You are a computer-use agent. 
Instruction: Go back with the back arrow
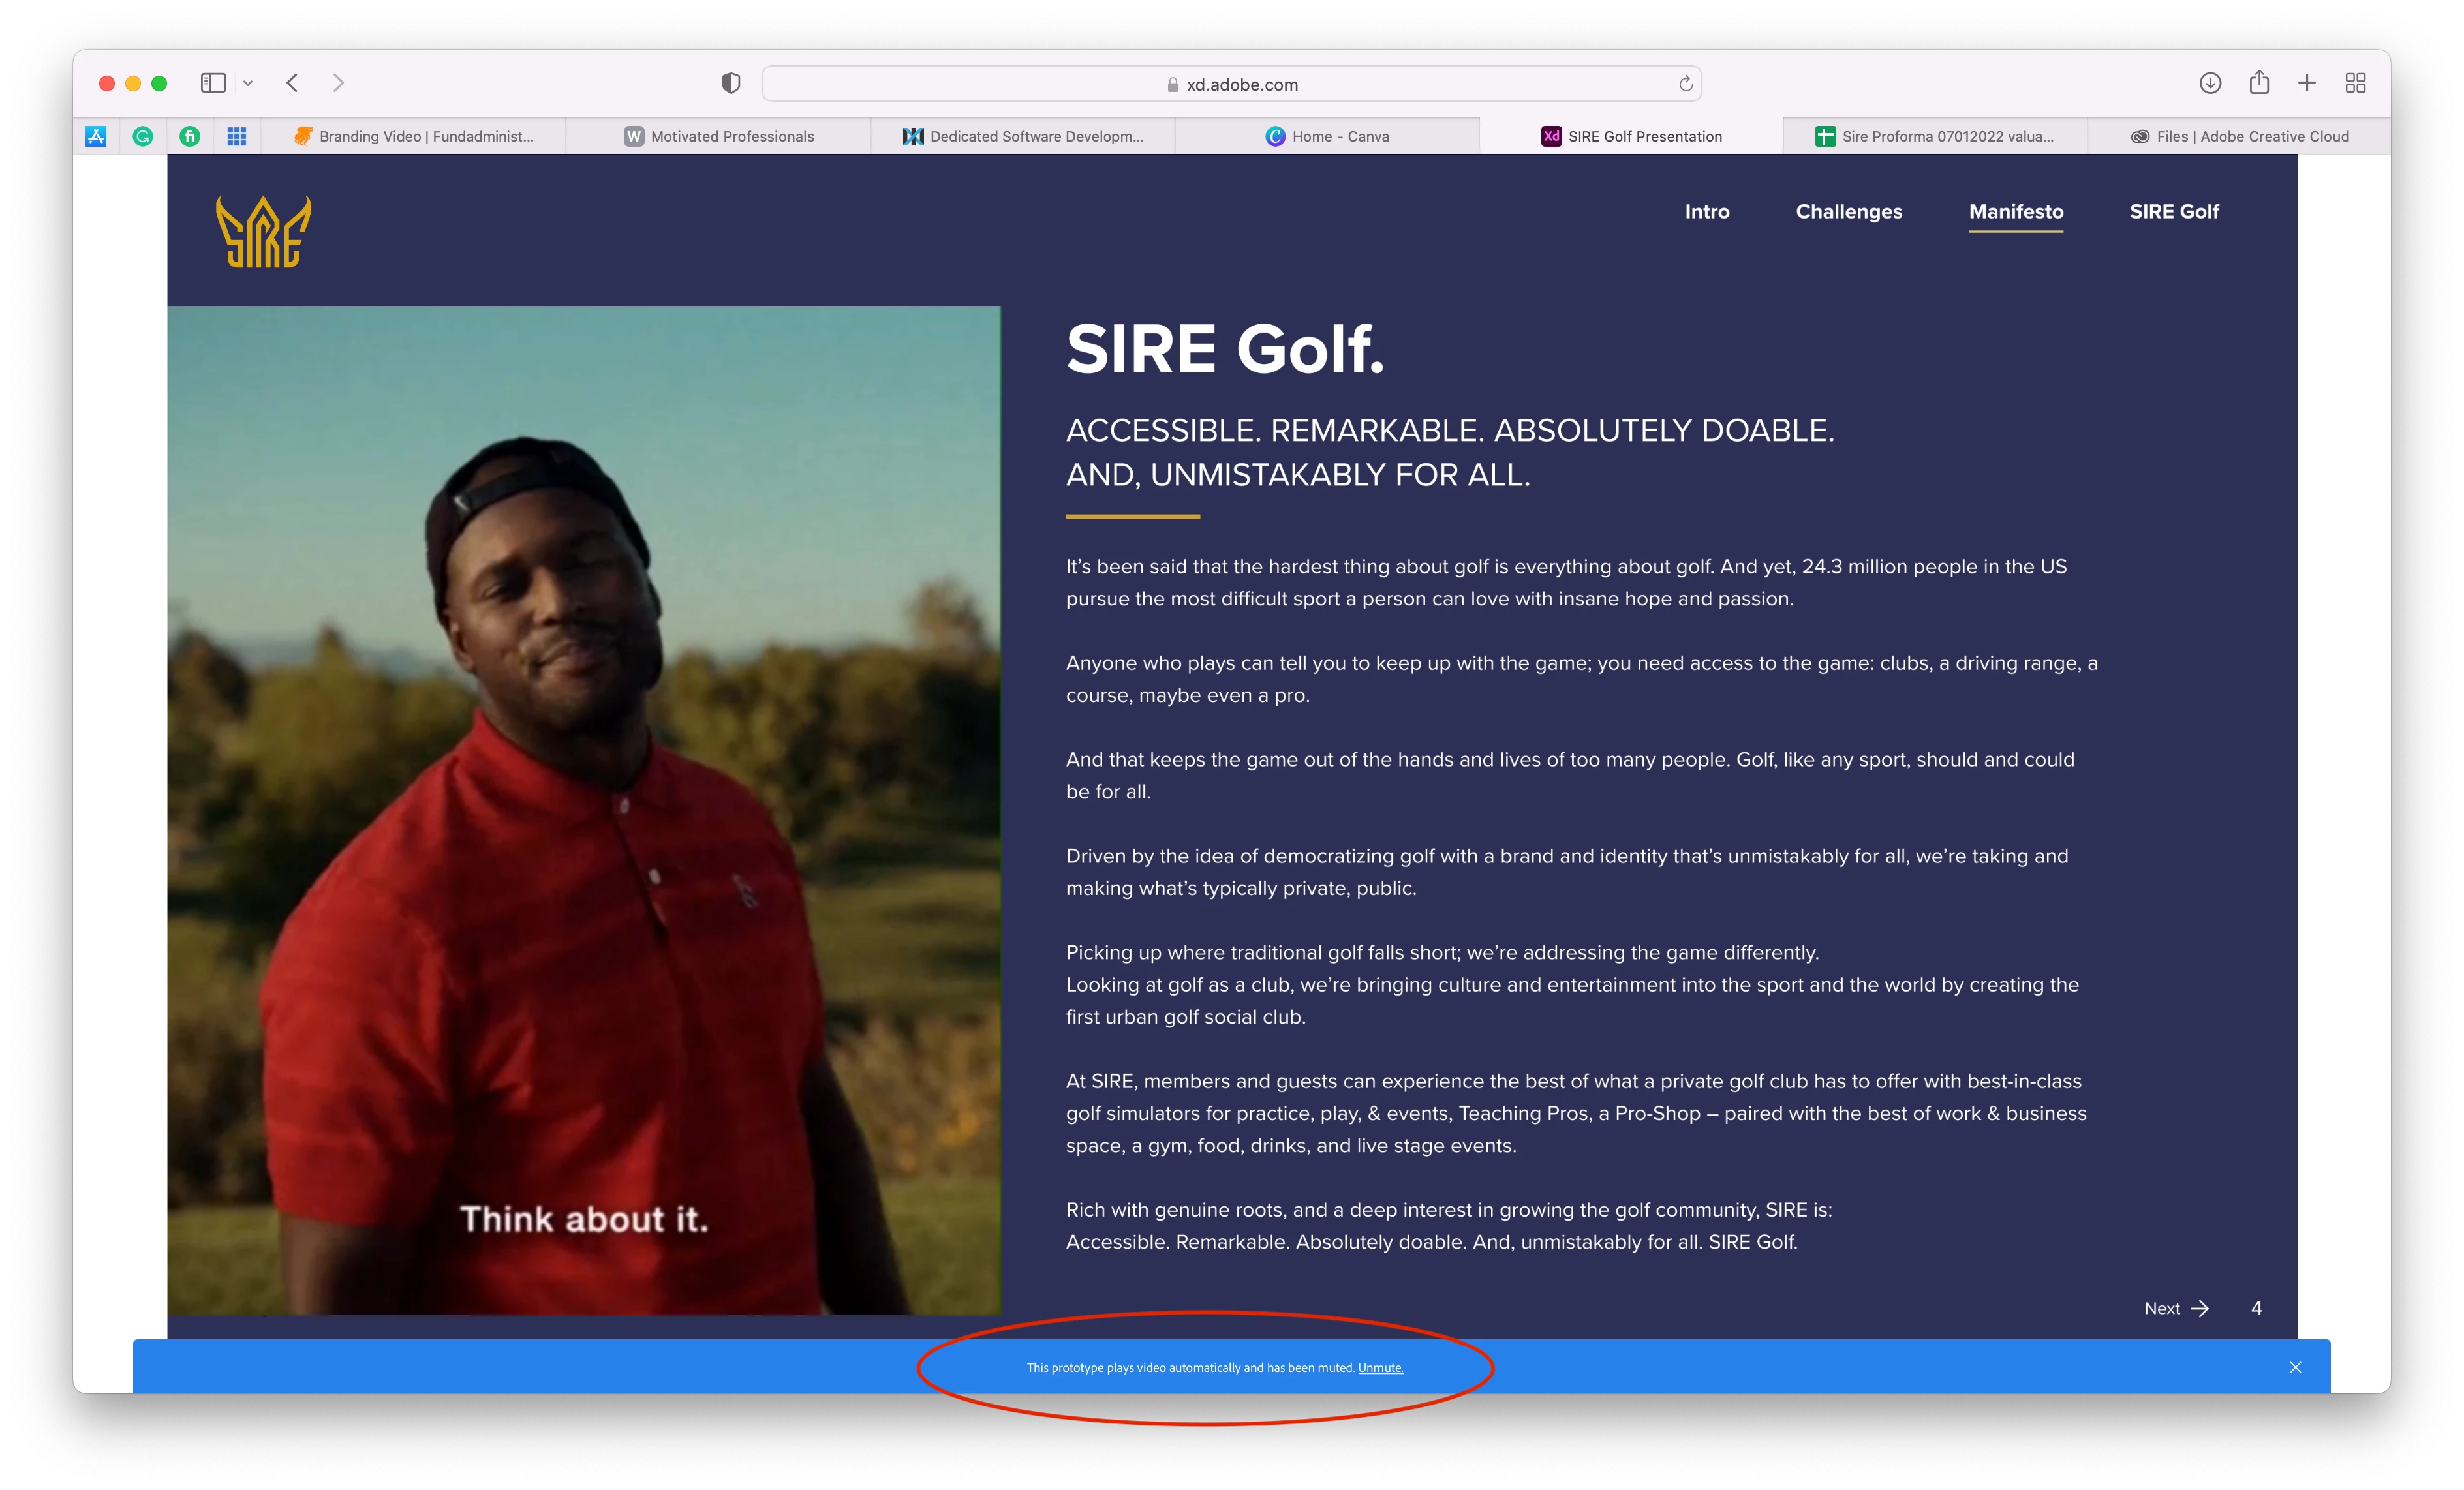click(292, 83)
